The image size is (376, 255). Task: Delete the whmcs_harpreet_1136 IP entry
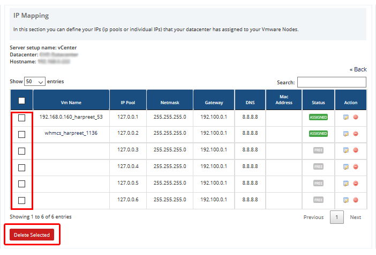coord(356,134)
